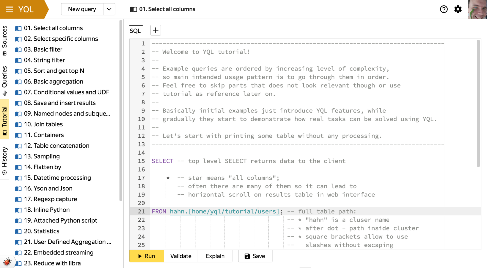
Task: Click book icon for 10. Join tables
Action: 18,124
